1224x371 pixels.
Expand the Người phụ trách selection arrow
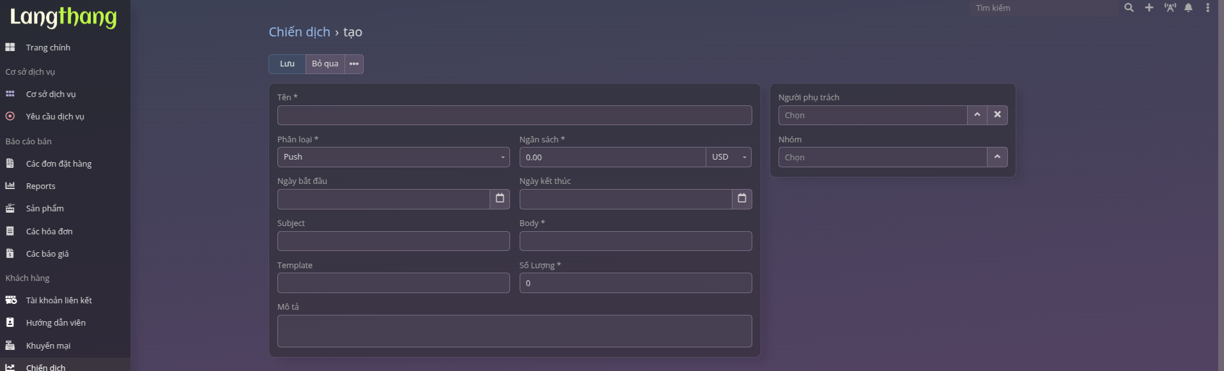(x=977, y=115)
